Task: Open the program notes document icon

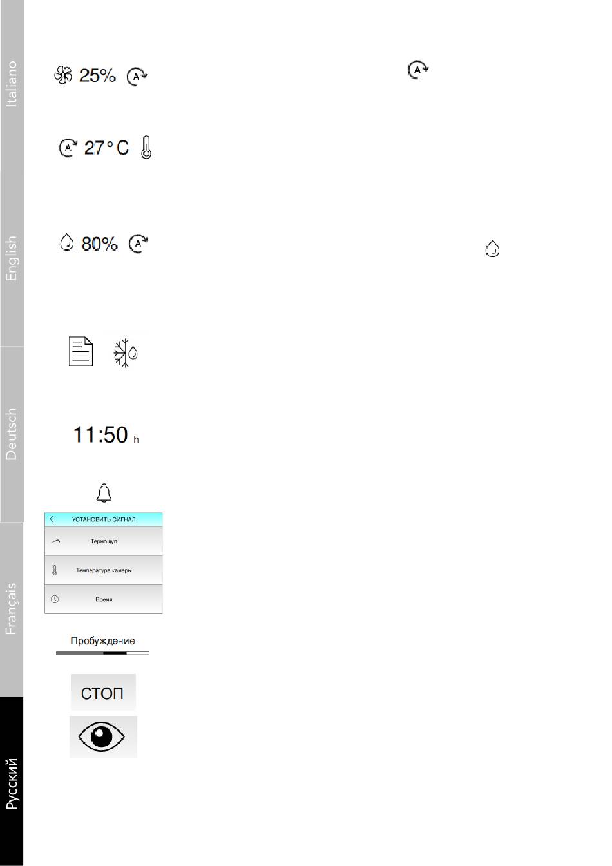Action: [x=81, y=352]
